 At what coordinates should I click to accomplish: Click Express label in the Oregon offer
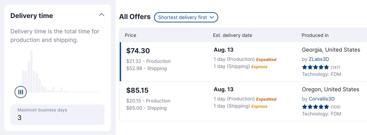[x=259, y=106]
